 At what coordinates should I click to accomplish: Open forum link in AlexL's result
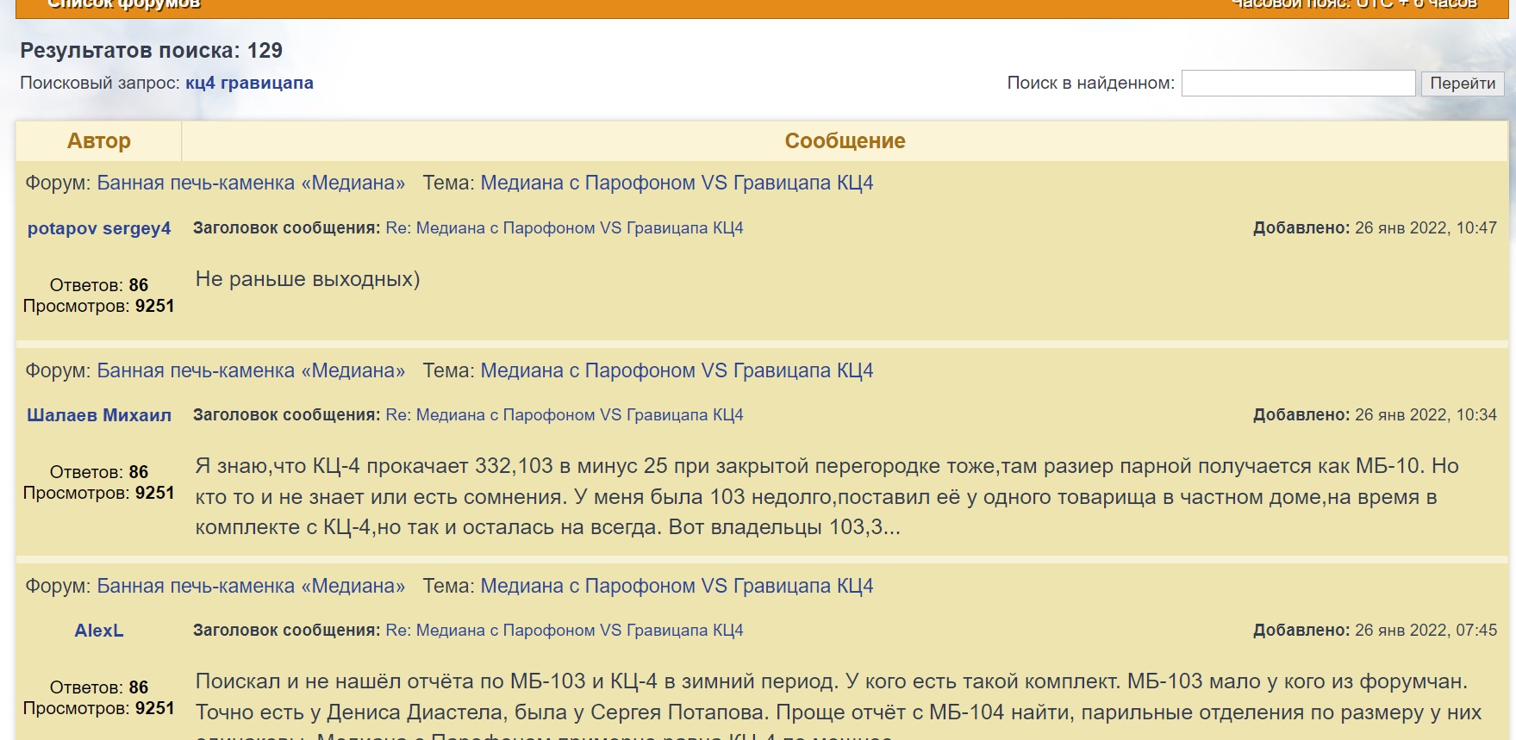[251, 586]
